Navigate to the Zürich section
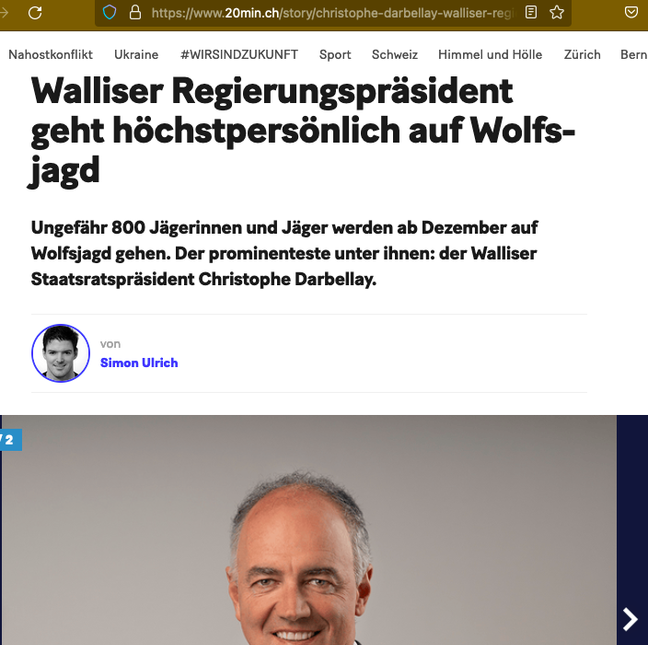648x645 pixels. point(583,54)
